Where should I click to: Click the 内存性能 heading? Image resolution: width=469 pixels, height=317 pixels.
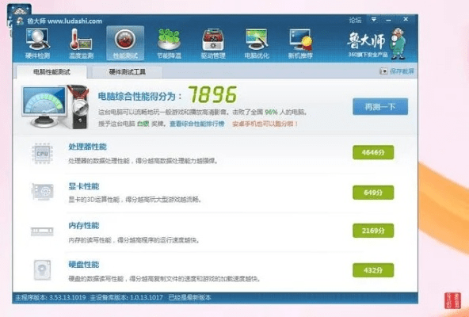click(x=84, y=226)
